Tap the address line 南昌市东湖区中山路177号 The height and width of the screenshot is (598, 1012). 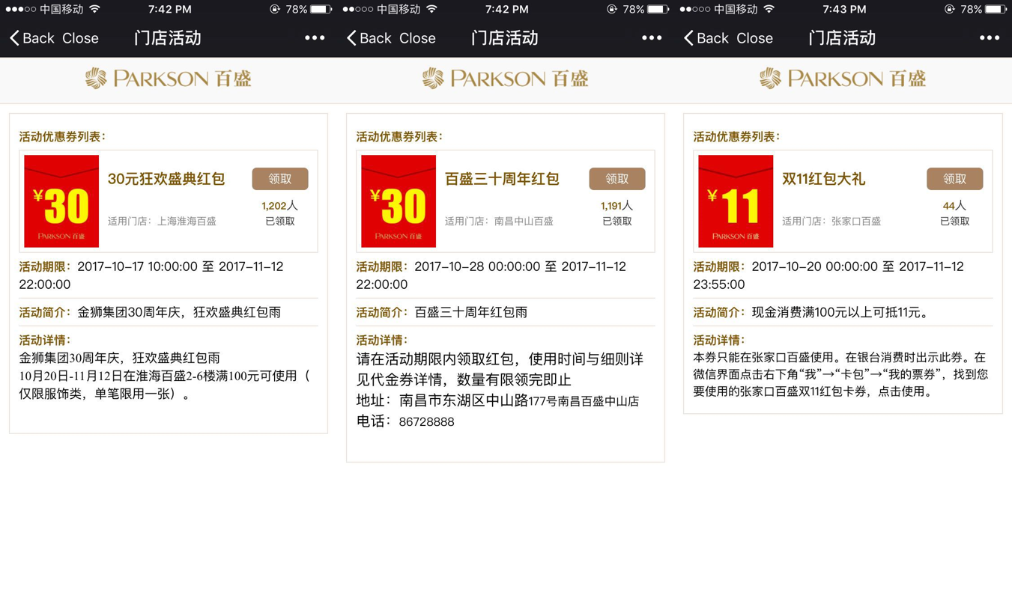pyautogui.click(x=478, y=401)
